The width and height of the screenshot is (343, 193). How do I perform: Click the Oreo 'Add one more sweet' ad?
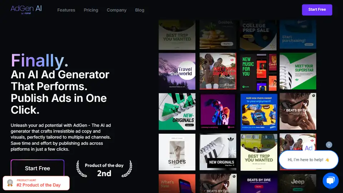[x=258, y=112]
